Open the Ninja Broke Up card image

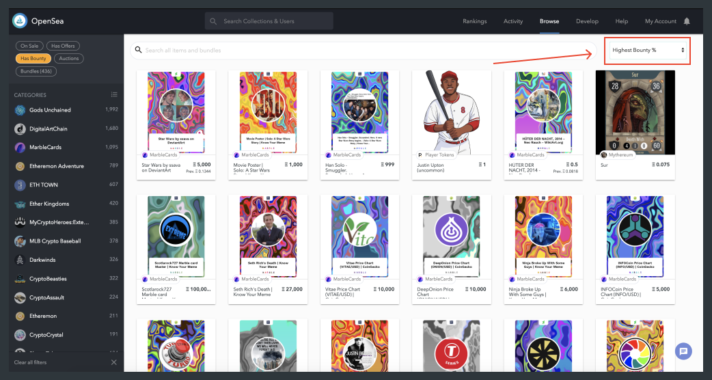pos(543,236)
